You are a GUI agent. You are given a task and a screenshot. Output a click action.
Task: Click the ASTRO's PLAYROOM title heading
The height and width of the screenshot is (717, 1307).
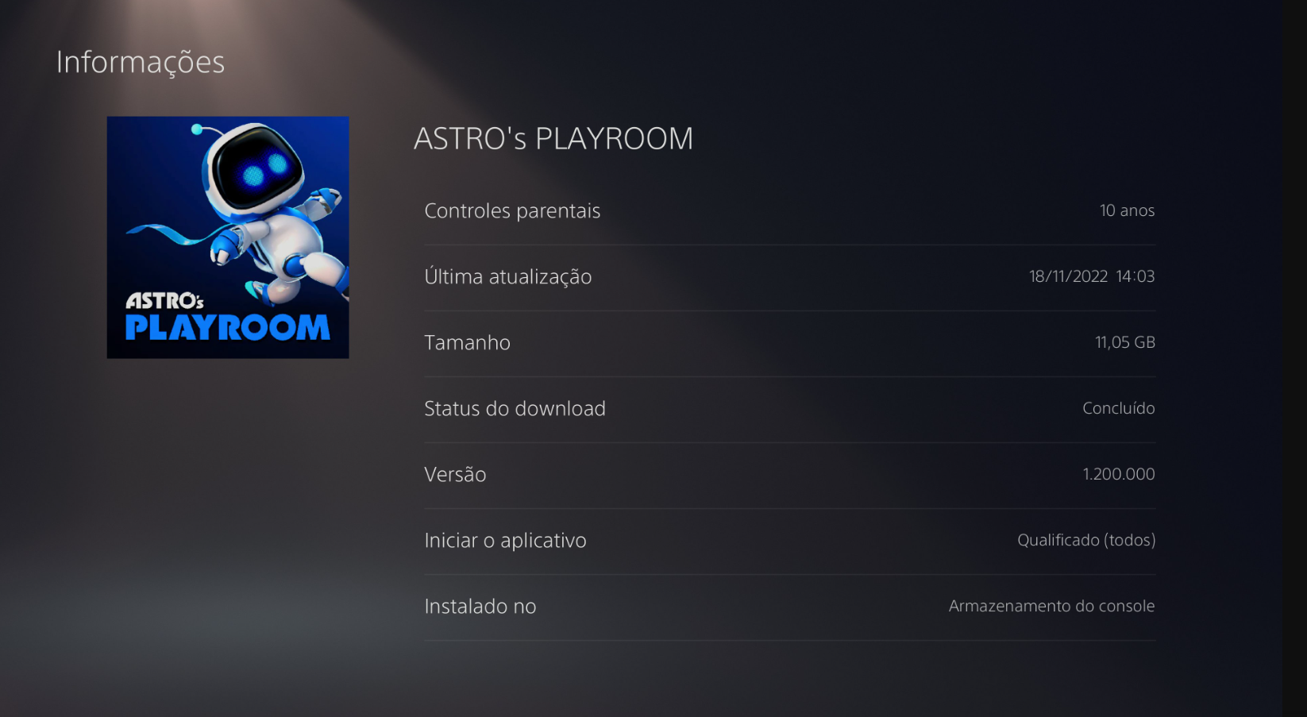coord(553,139)
